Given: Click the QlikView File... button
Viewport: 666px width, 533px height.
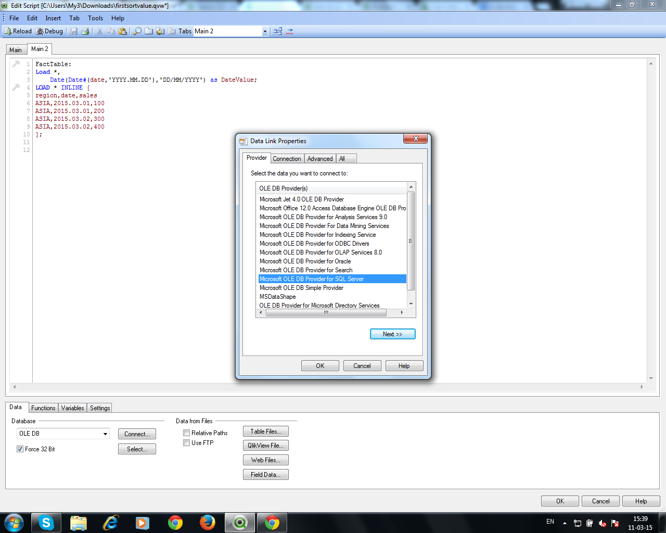Looking at the screenshot, I should click(266, 446).
